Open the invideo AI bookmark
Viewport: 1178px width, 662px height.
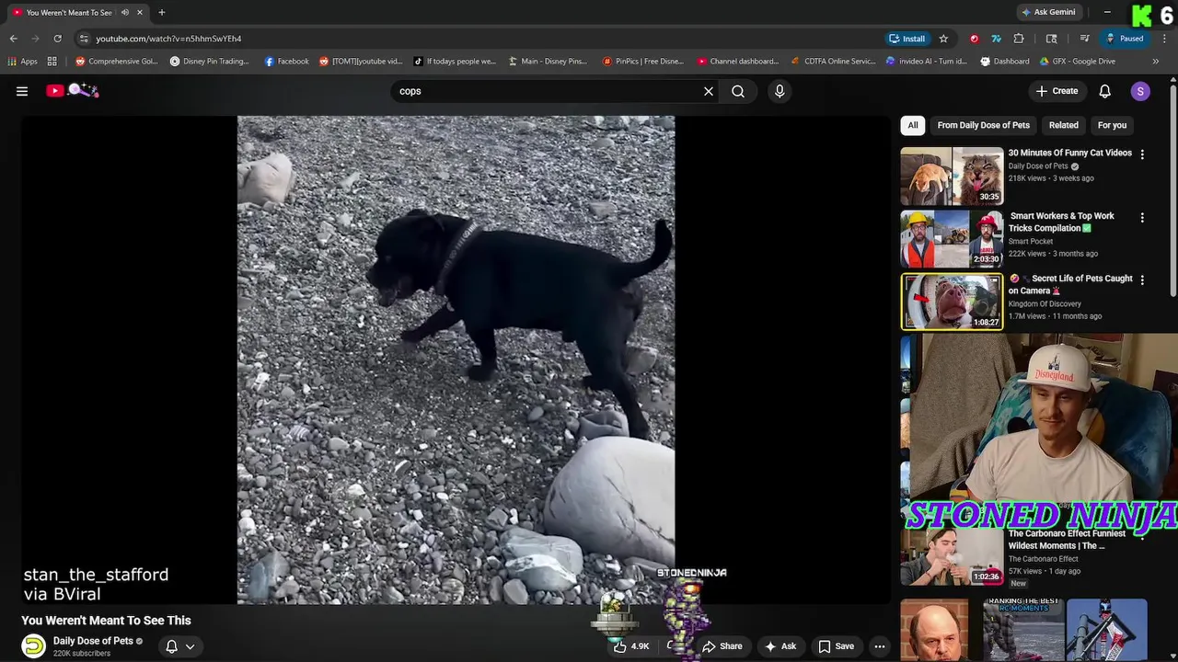pyautogui.click(x=927, y=62)
